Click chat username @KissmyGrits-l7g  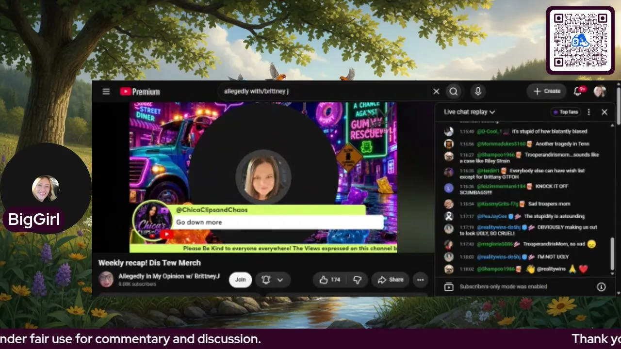coord(497,204)
